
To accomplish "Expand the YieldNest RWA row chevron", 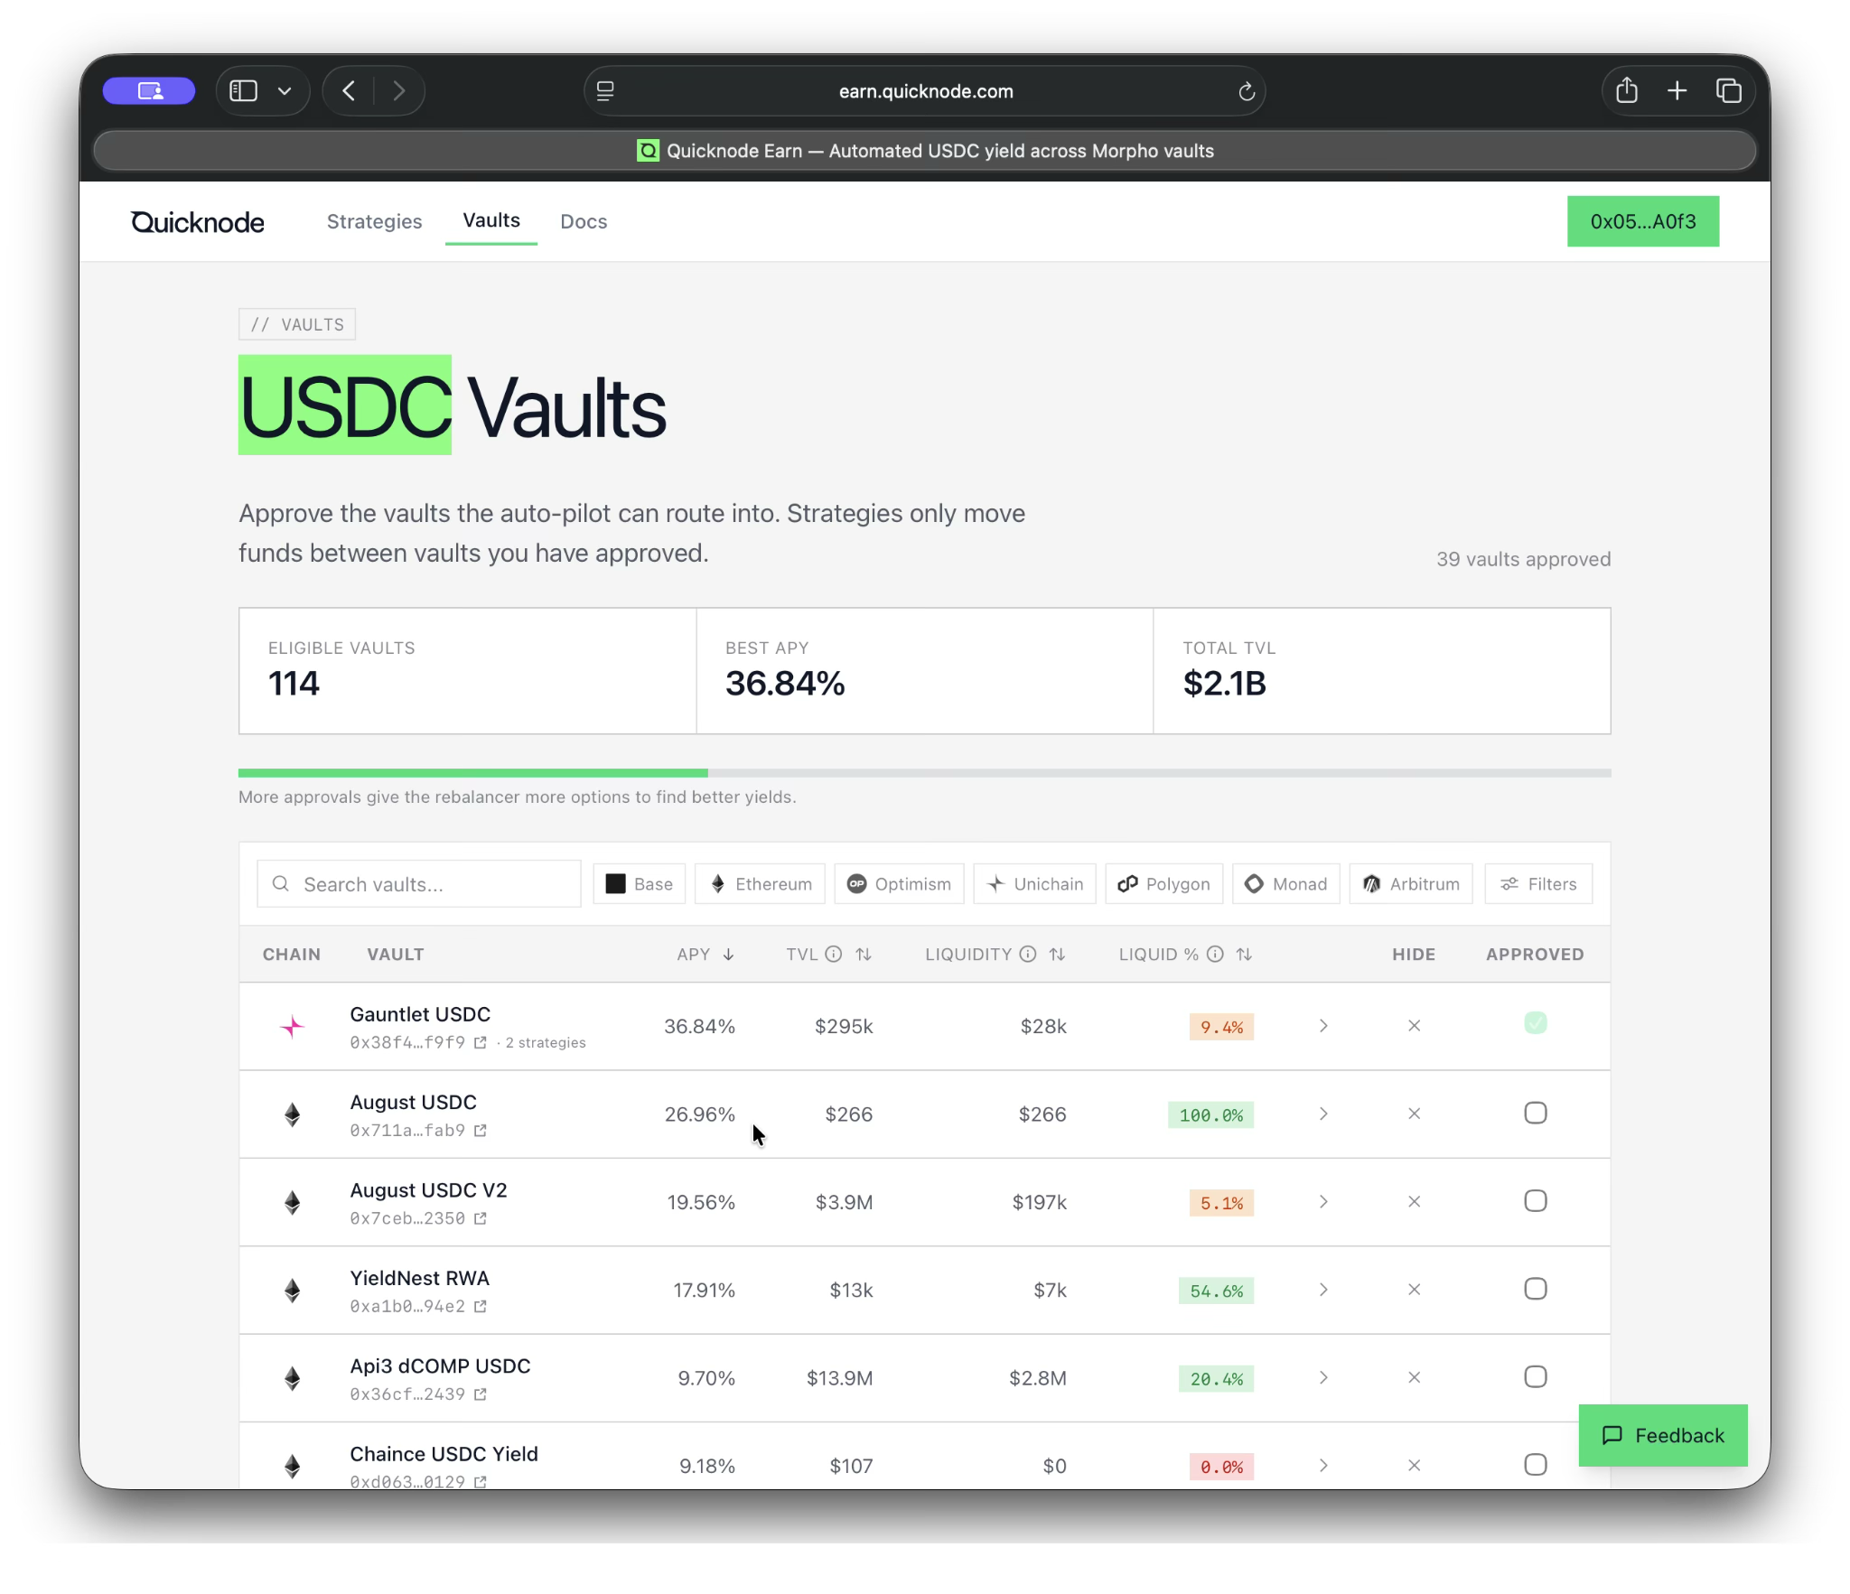I will [1323, 1290].
